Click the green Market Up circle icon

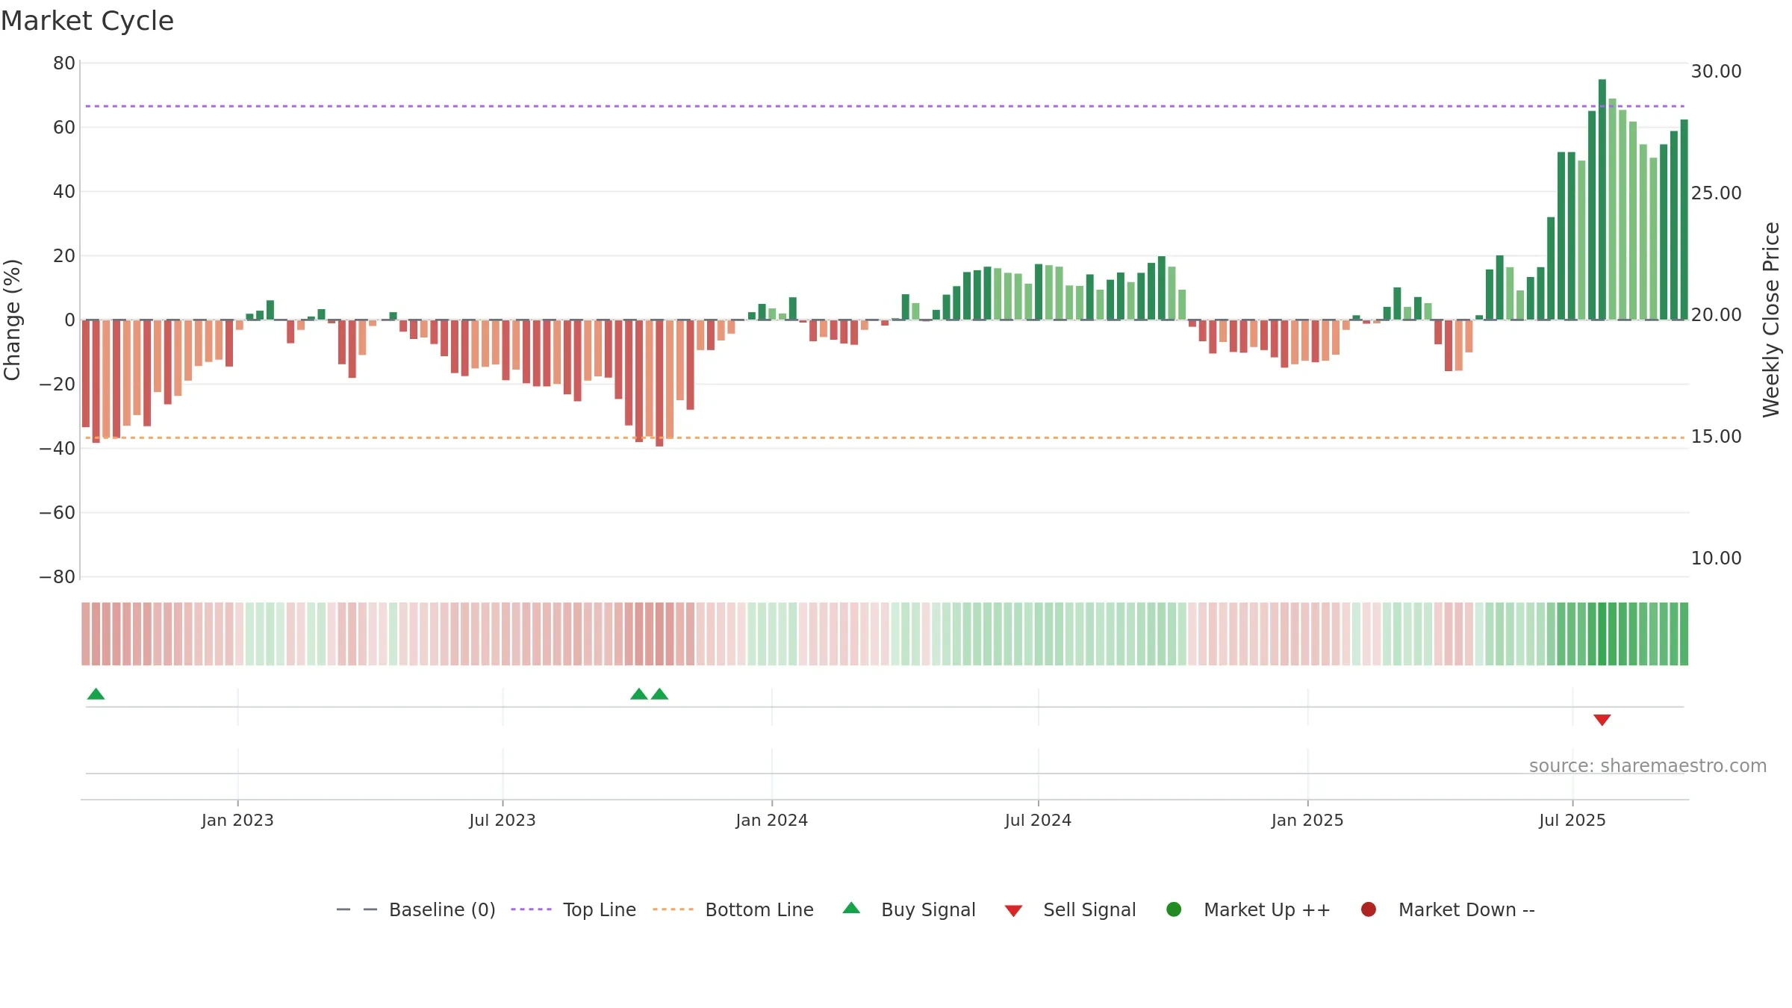tap(1174, 909)
